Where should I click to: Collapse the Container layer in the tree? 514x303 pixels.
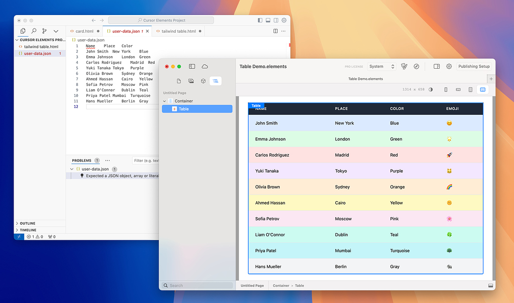pos(164,101)
